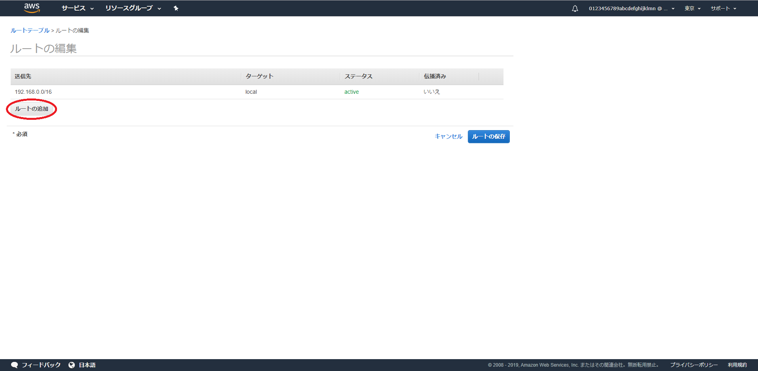This screenshot has width=758, height=371.
Task: Click the 送信先 column header
Action: click(23, 76)
